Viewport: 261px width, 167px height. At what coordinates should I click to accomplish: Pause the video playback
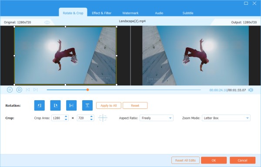(x=10, y=90)
